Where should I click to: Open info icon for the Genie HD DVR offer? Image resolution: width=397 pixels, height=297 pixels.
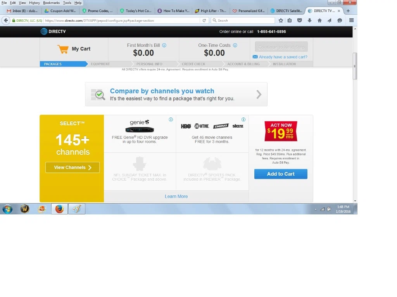171,119
